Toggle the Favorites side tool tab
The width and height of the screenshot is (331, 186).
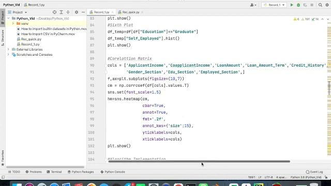click(x=3, y=158)
